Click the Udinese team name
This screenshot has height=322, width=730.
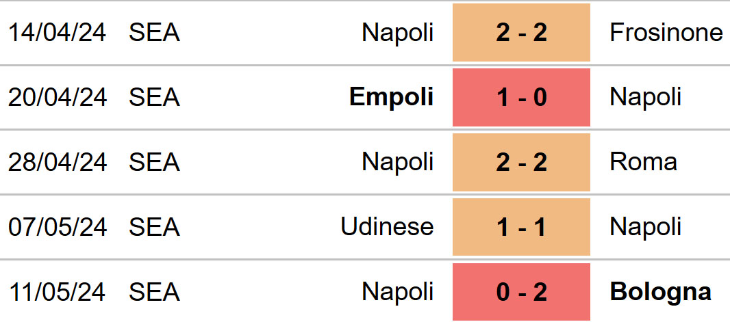(x=388, y=227)
